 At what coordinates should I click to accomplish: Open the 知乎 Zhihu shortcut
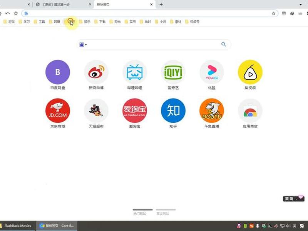coord(173,113)
